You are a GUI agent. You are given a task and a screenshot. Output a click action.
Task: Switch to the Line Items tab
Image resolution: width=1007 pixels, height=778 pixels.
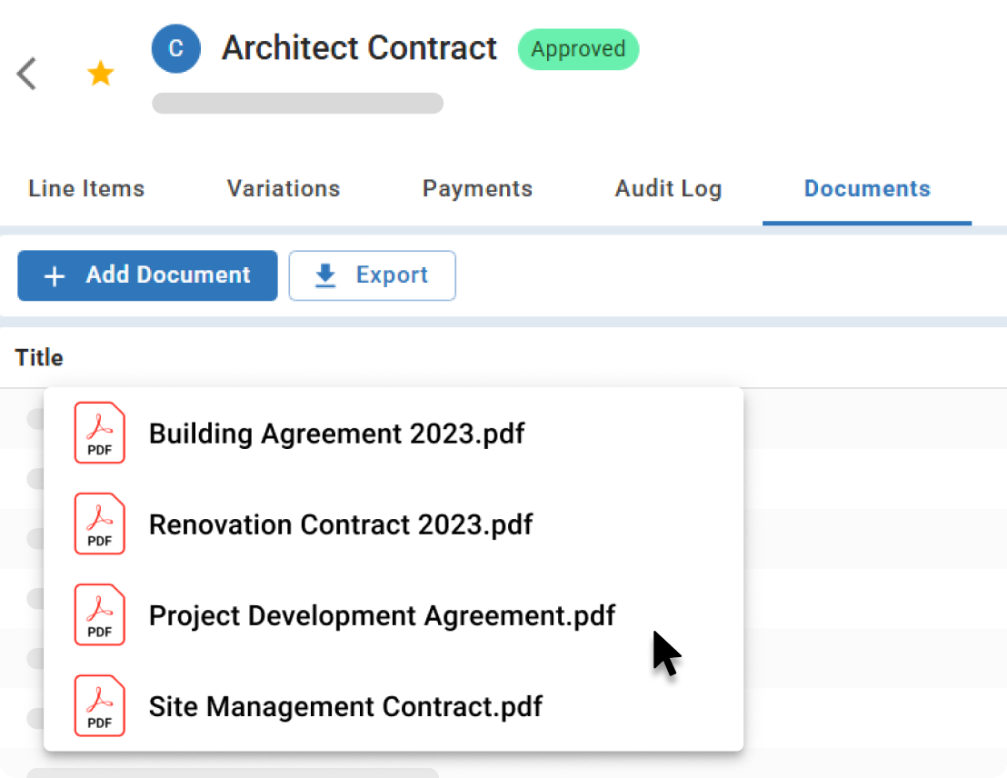coord(85,189)
